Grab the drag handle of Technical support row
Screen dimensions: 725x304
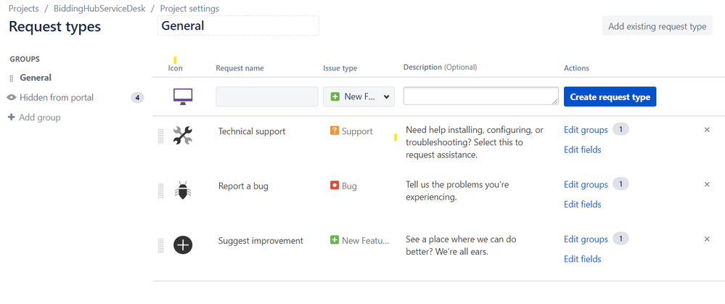tap(161, 136)
